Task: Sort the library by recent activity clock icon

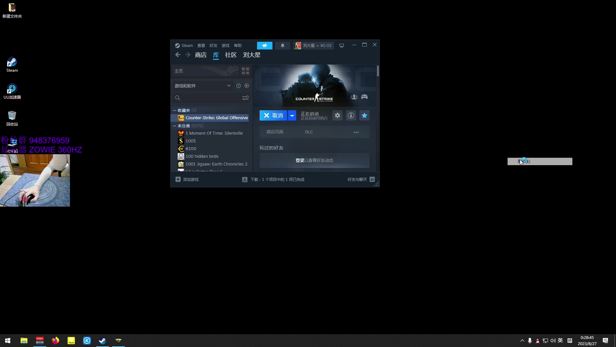Action: (x=238, y=86)
